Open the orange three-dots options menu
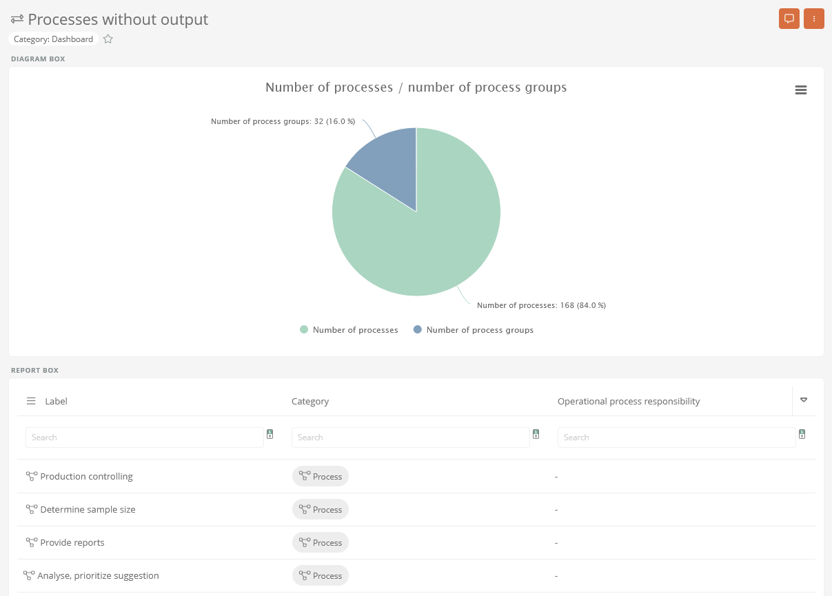The image size is (832, 596). click(814, 19)
